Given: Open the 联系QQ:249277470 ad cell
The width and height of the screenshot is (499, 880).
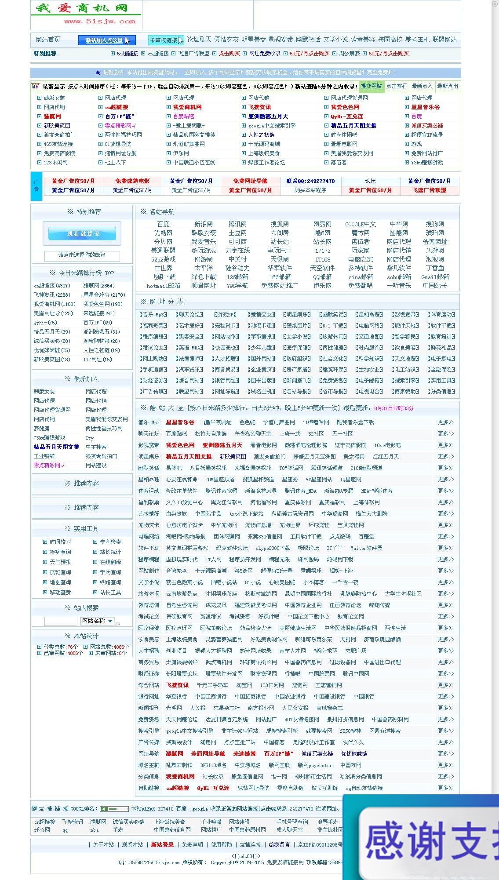Looking at the screenshot, I should pyautogui.click(x=310, y=181).
